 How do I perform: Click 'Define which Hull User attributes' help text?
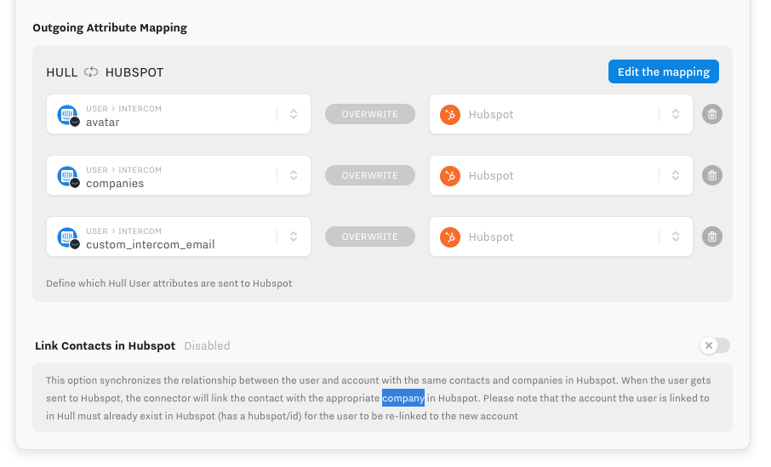coord(169,283)
